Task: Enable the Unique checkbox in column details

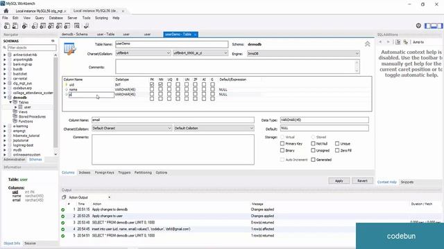Action: 337,143
